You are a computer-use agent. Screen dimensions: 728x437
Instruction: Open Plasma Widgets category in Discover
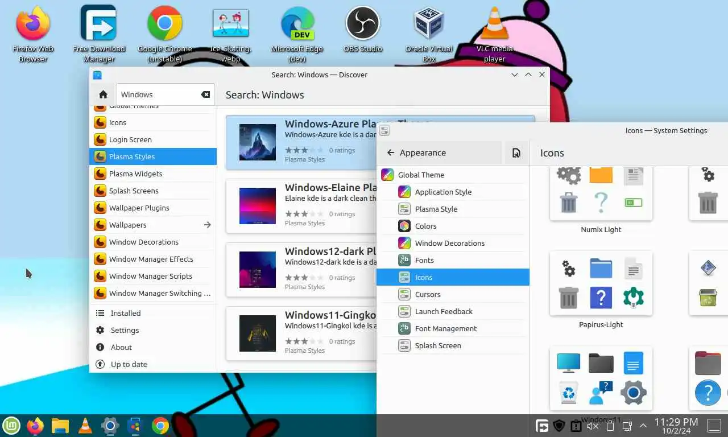[153, 174]
